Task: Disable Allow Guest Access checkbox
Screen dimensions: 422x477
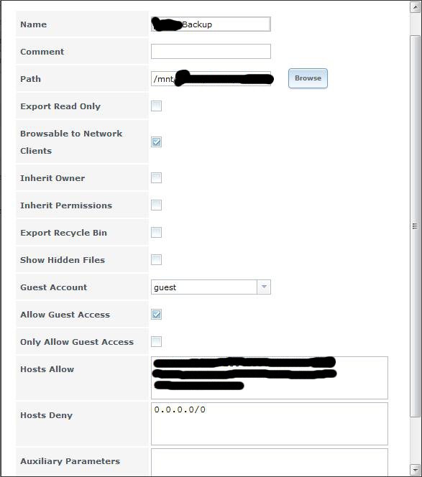Action: tap(156, 314)
